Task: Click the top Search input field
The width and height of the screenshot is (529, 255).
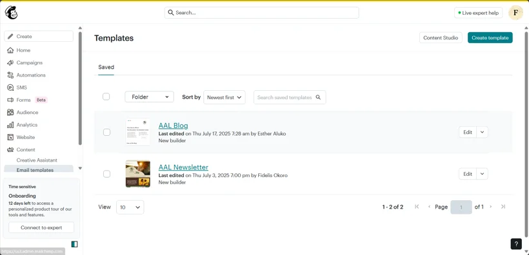Action: pos(262,13)
